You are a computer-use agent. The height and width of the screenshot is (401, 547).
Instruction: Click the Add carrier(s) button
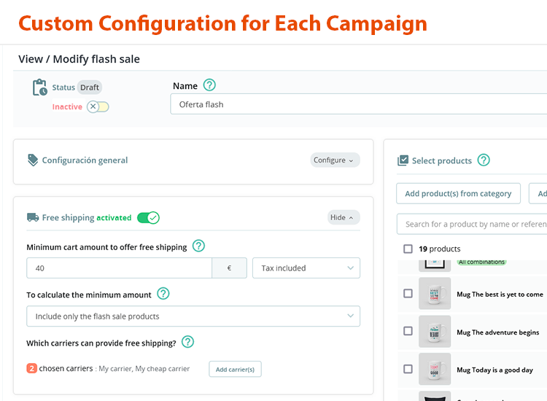point(235,369)
